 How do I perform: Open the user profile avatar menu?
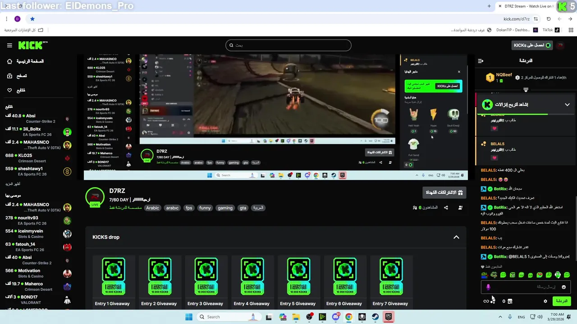[x=560, y=45]
